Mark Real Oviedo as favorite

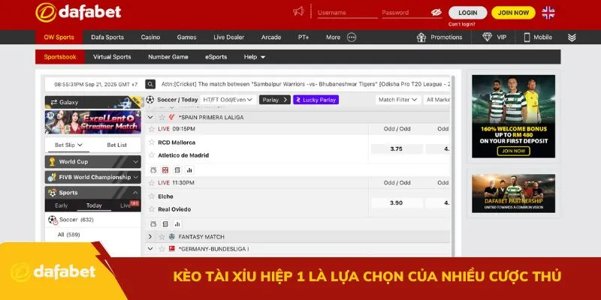tap(151, 208)
